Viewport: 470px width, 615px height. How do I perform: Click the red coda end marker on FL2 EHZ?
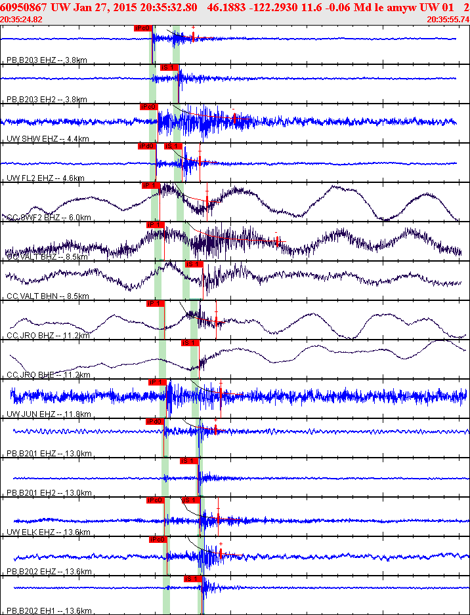click(200, 161)
